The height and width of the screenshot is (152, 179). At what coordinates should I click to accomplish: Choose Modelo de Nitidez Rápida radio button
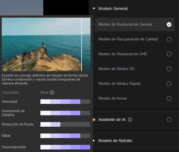(x=169, y=84)
